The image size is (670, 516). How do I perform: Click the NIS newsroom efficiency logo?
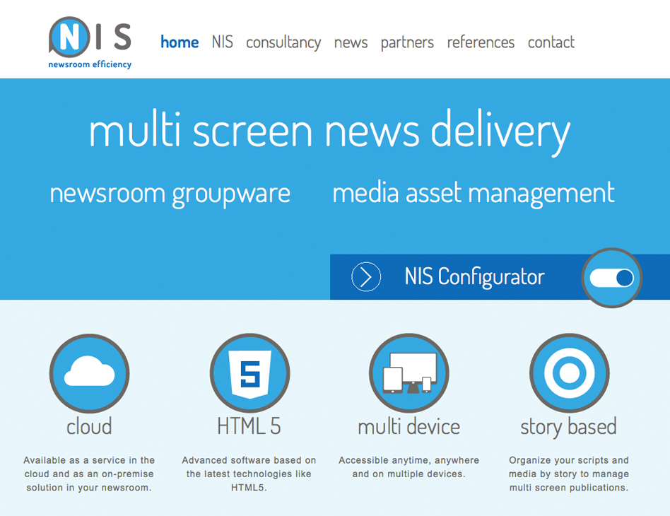pos(90,42)
